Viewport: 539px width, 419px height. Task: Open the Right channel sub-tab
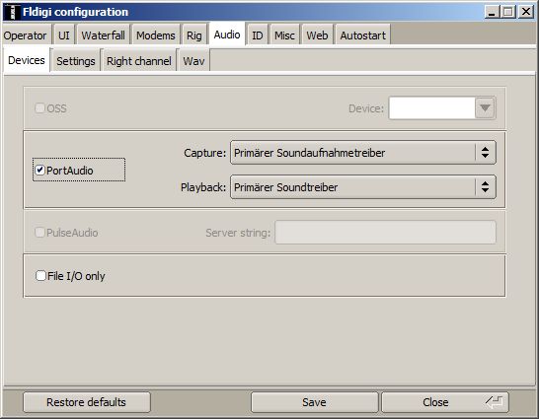coord(139,61)
